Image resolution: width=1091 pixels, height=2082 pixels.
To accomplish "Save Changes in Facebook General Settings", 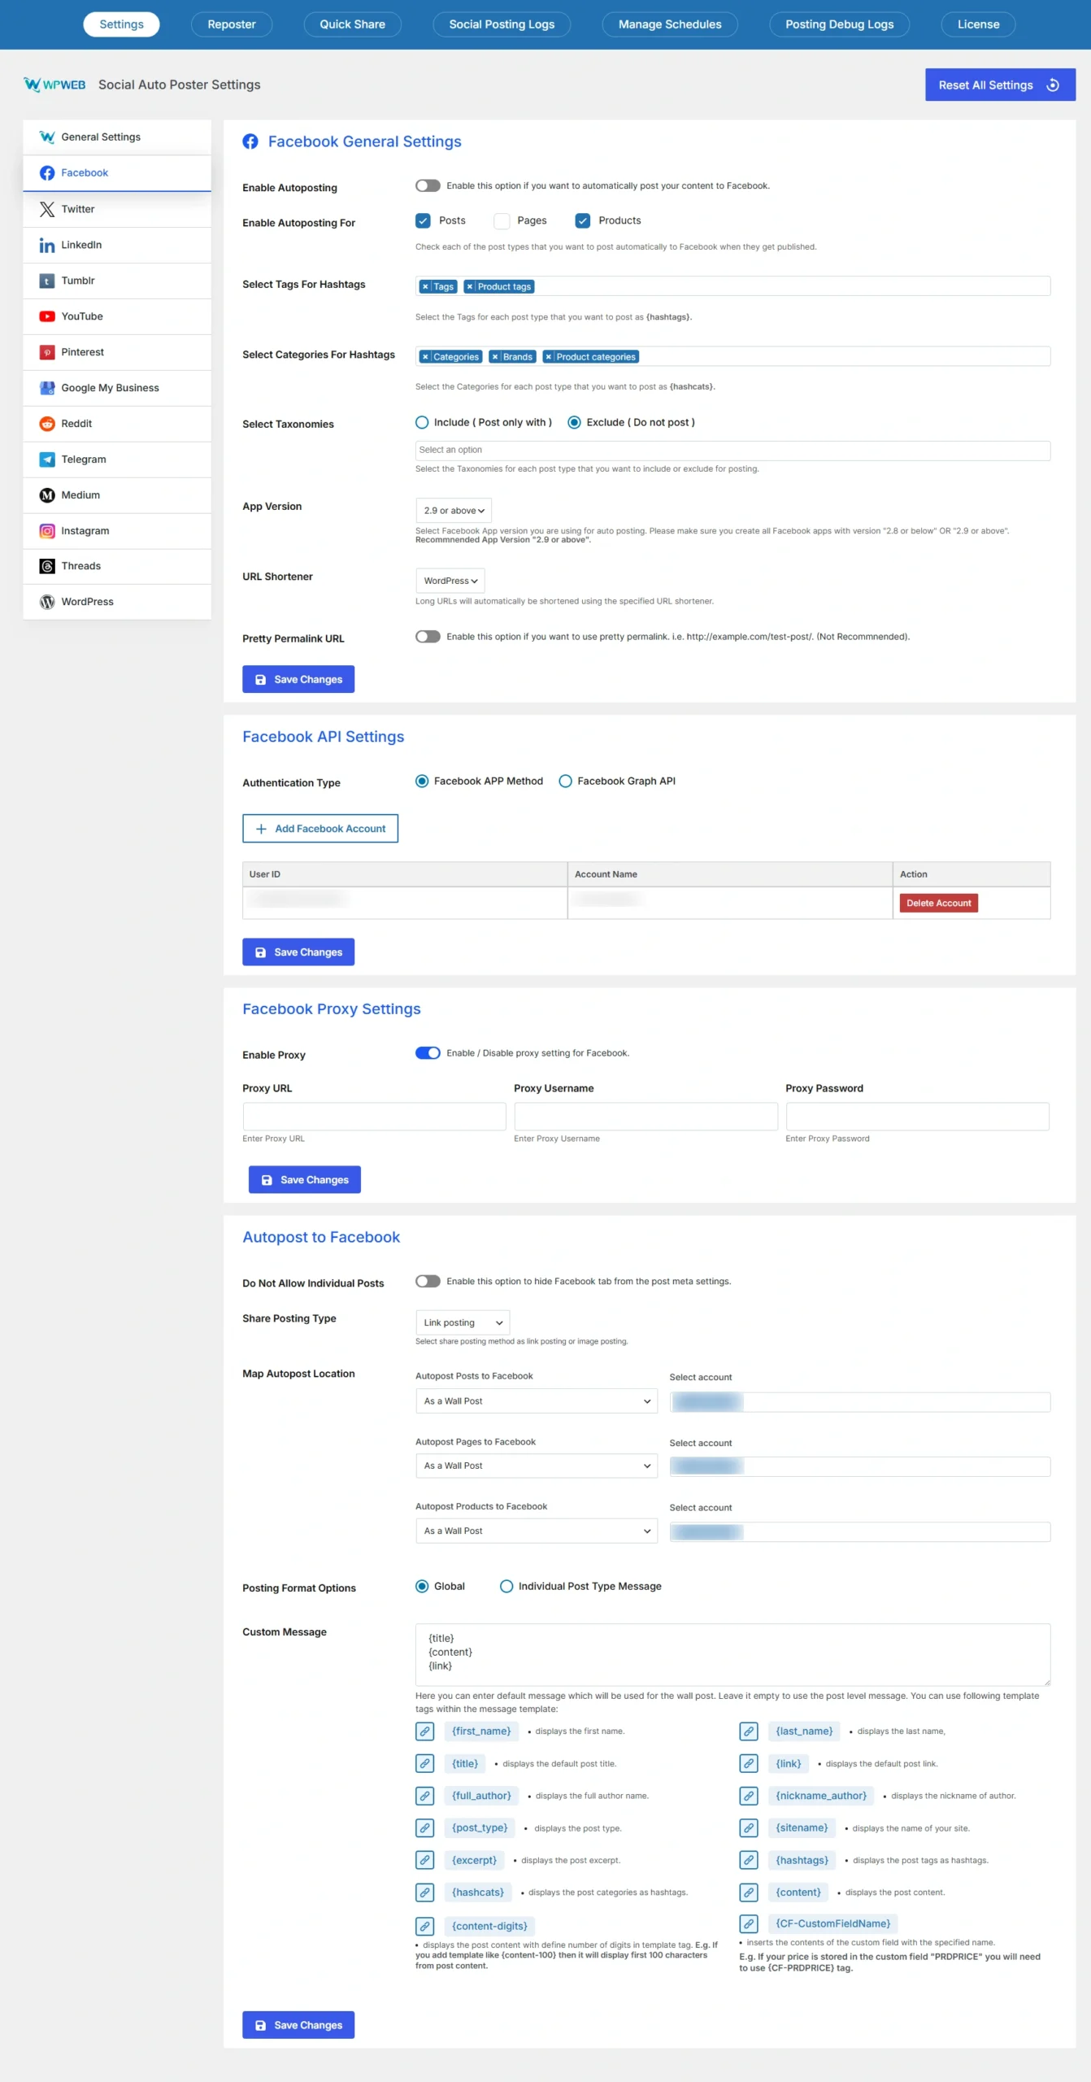I will pos(298,680).
